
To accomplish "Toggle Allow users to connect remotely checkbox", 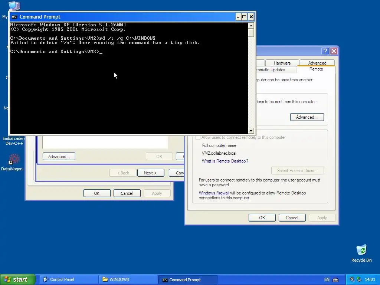I will click(x=198, y=137).
